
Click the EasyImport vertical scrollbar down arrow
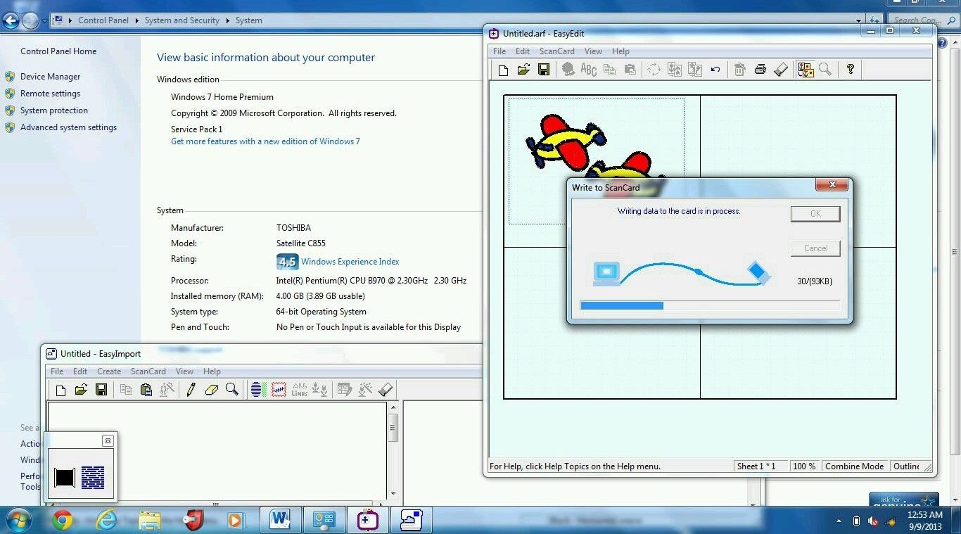click(393, 495)
